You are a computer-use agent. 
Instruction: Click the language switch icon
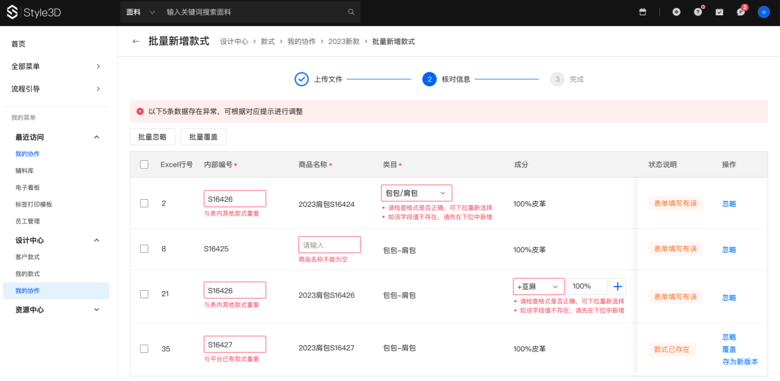coord(676,12)
